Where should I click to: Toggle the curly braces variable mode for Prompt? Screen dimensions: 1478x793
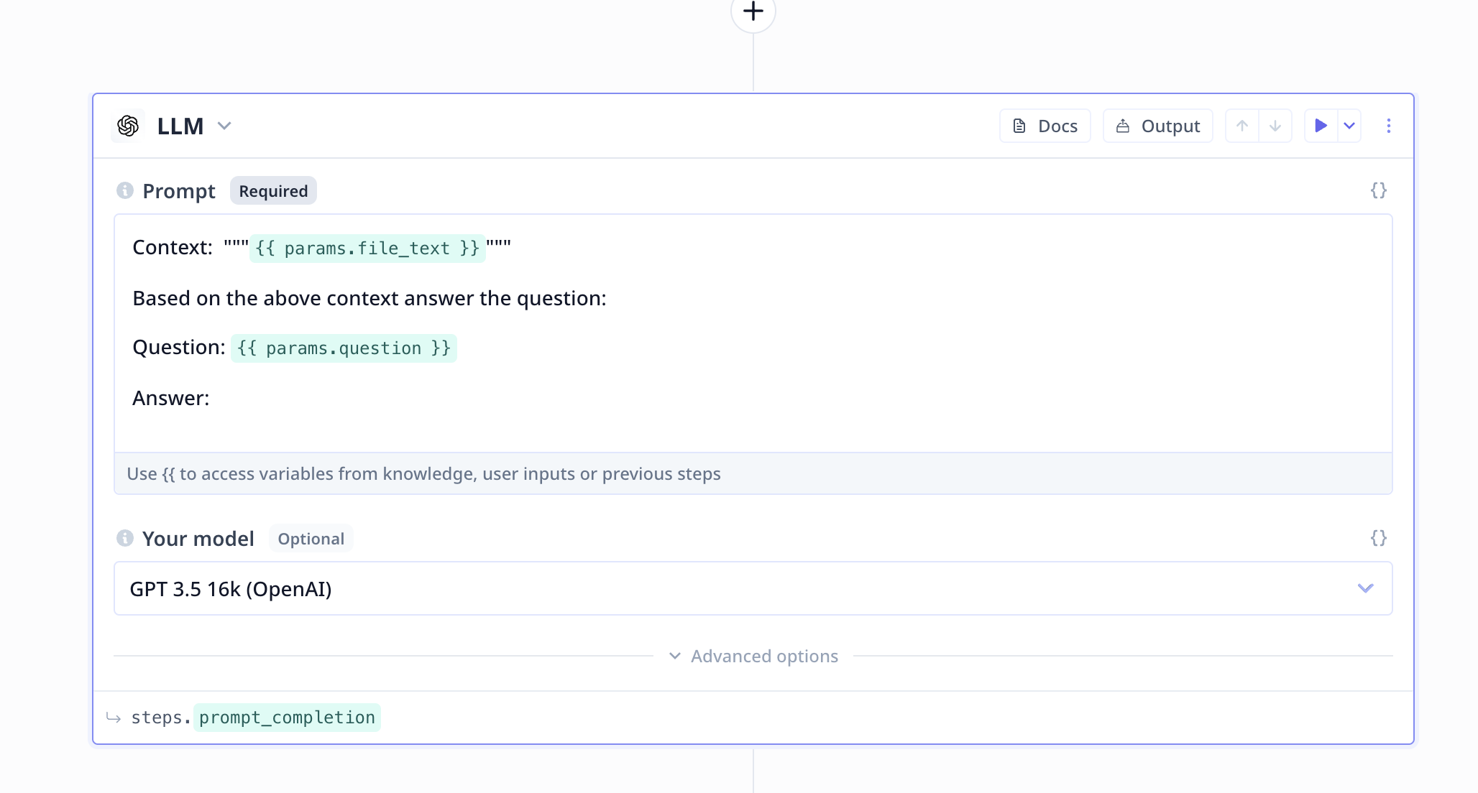point(1378,190)
